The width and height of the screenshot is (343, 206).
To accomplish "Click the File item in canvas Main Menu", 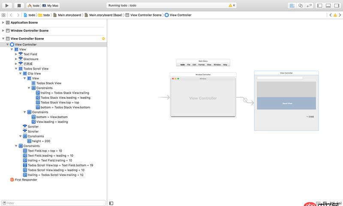I will 189,64.
